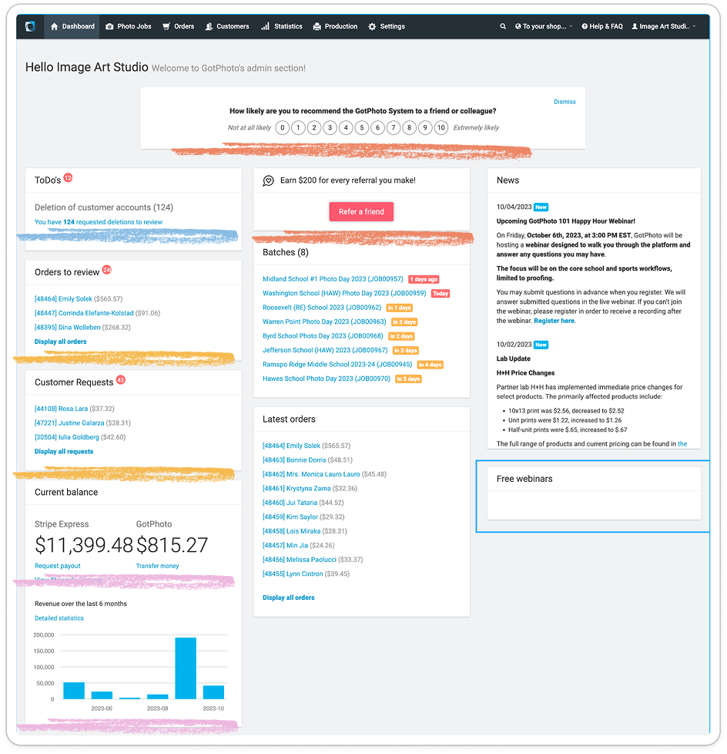This screenshot has width=727, height=754.
Task: Select rating 10 in the survey
Action: click(441, 128)
